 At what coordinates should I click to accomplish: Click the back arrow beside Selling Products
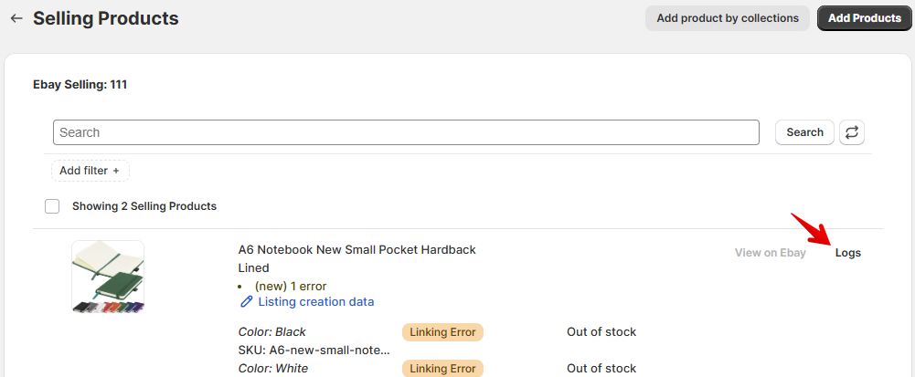tap(16, 18)
